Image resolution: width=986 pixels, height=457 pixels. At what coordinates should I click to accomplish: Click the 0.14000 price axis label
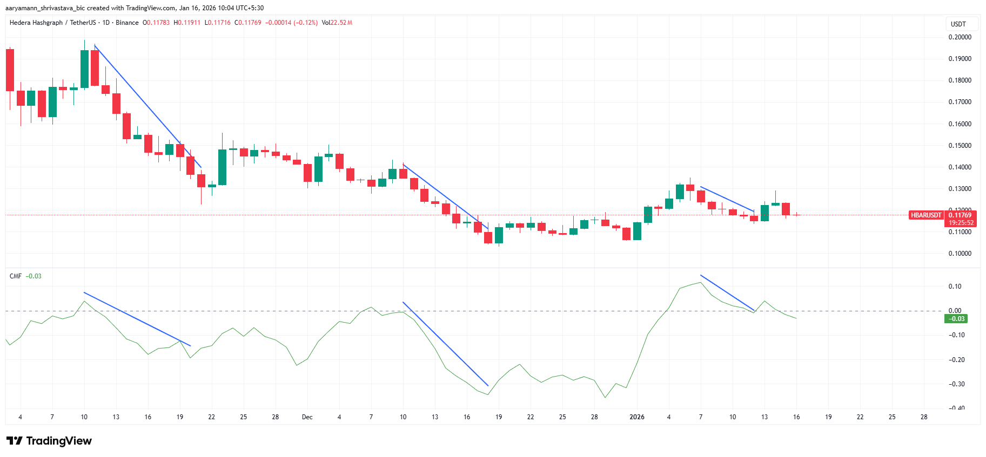click(x=960, y=167)
